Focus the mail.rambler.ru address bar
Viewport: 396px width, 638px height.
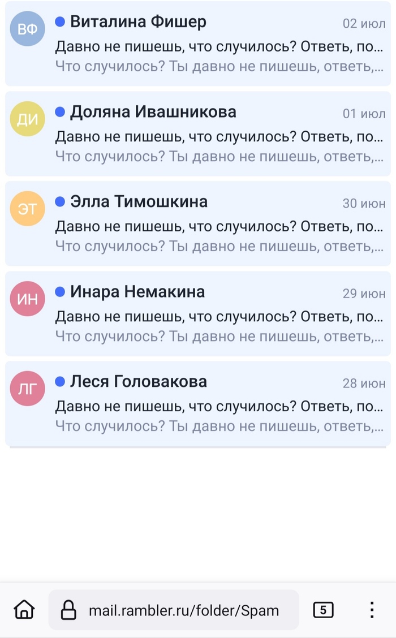pos(174,610)
